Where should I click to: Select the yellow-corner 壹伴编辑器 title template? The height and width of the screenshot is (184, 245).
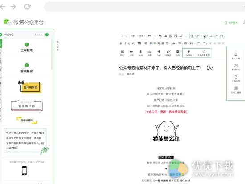point(27,121)
